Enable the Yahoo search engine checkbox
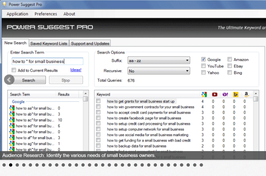The image size is (266, 176). (x=203, y=72)
